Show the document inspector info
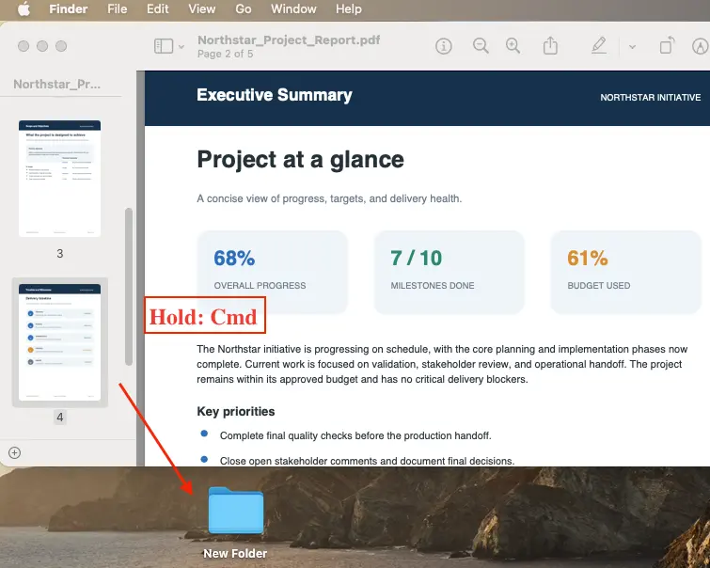Viewport: 710px width, 568px height. [x=444, y=46]
